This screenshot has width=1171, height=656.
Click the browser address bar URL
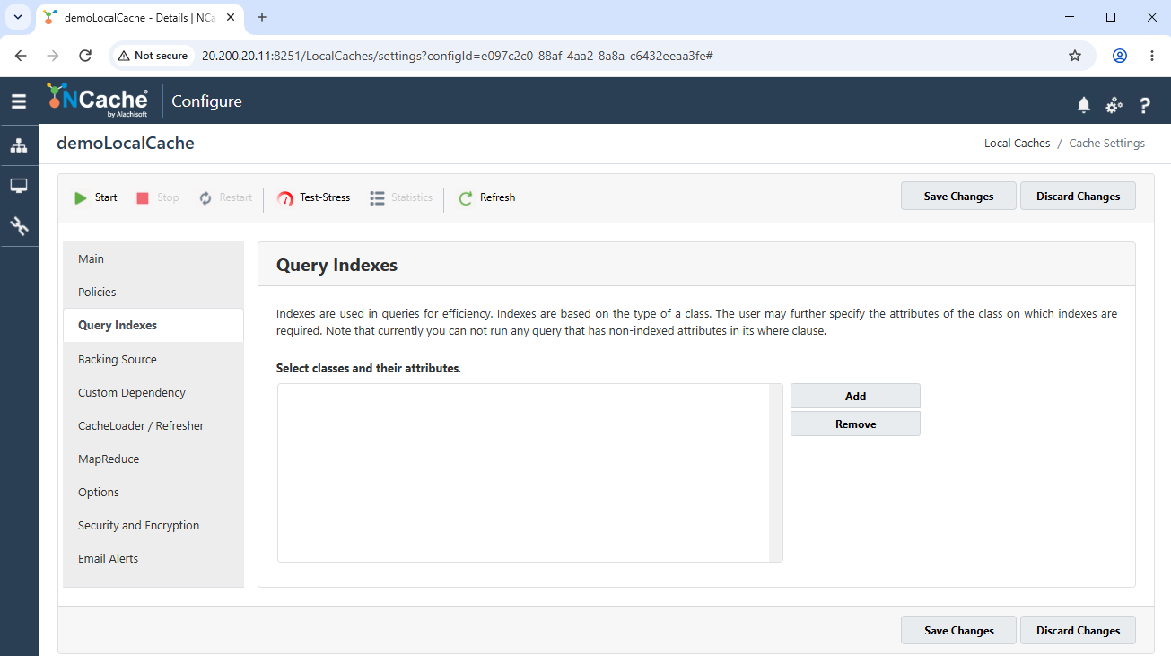pos(458,56)
